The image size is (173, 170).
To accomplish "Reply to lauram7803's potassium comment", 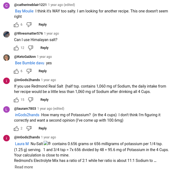I will point(43,128).
